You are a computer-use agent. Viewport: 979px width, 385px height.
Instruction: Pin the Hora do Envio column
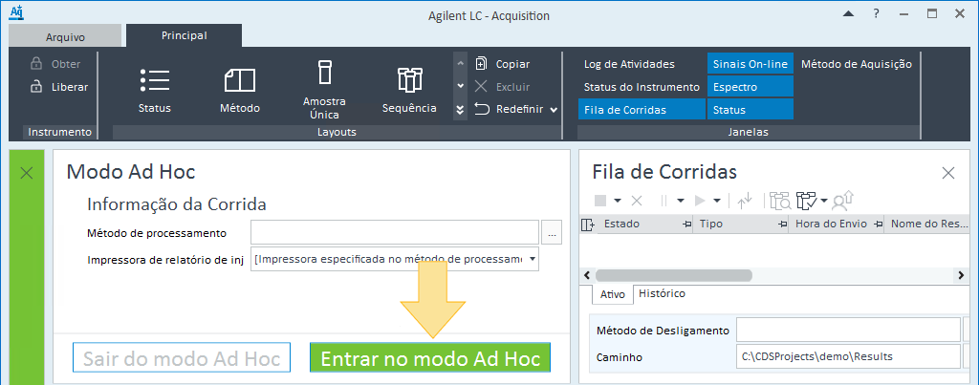(x=879, y=224)
